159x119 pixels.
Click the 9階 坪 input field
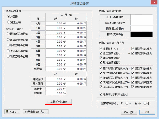pos(76,64)
